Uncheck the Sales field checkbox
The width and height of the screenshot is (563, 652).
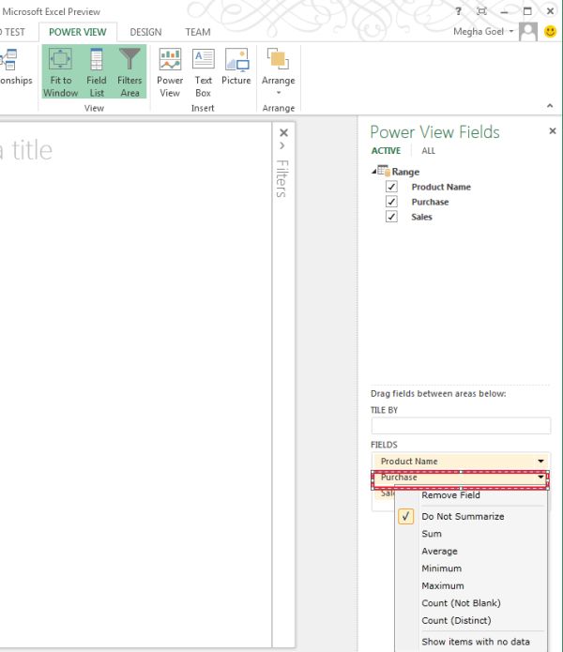click(x=391, y=216)
